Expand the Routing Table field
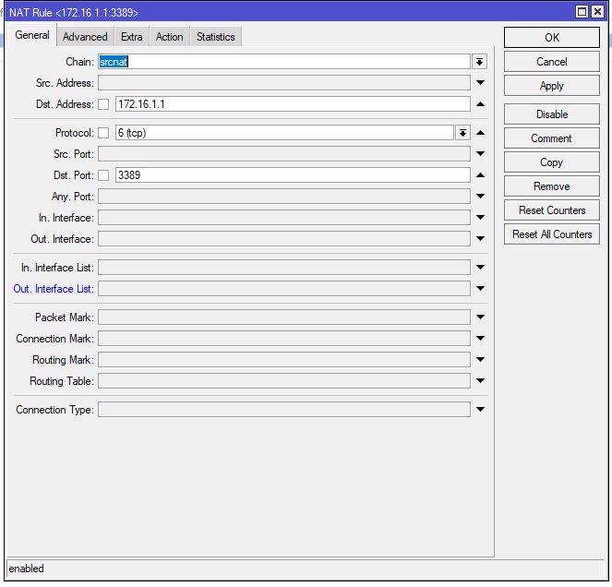The width and height of the screenshot is (612, 587). [x=481, y=380]
